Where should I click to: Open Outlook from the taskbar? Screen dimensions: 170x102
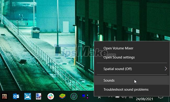[x=16, y=96]
